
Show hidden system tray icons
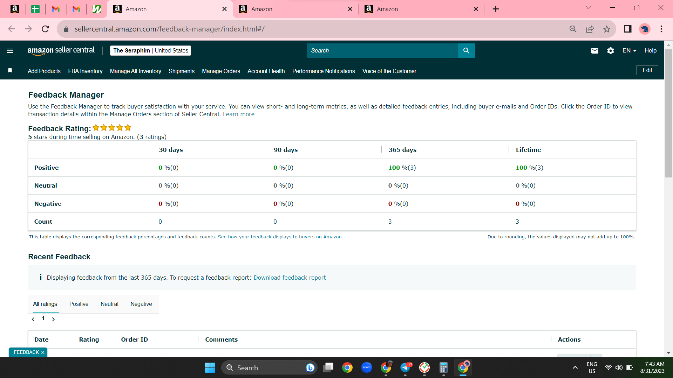tap(575, 368)
